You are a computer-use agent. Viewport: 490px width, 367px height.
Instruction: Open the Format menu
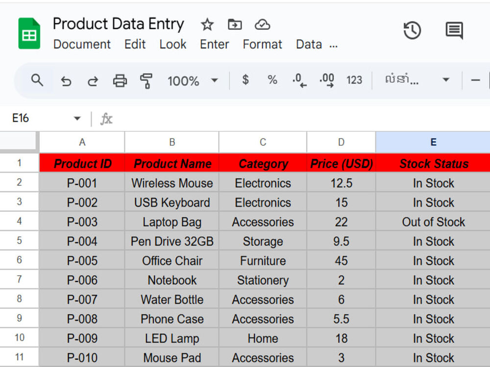262,45
